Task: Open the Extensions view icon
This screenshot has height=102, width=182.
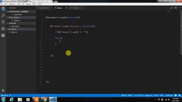Action: (x=3, y=35)
